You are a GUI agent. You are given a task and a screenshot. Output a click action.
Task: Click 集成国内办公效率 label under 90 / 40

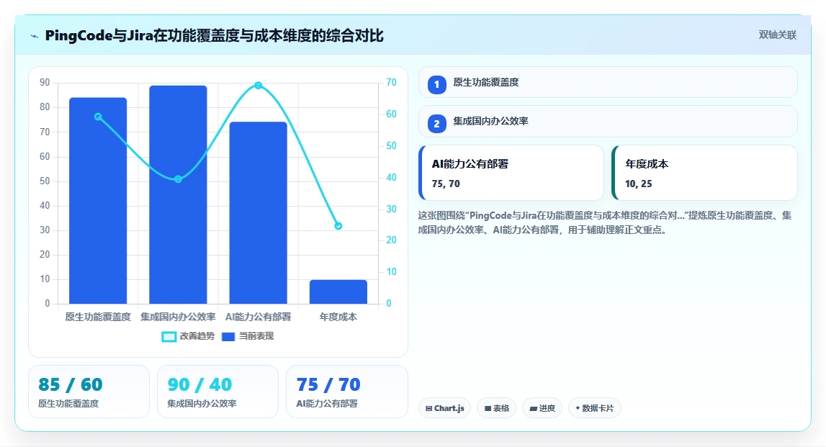[202, 404]
